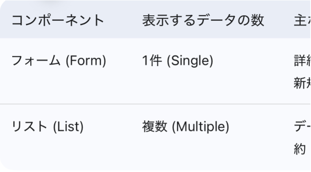This screenshot has height=172, width=311.
Task: Click the コンポーネント column header
Action: click(x=58, y=21)
